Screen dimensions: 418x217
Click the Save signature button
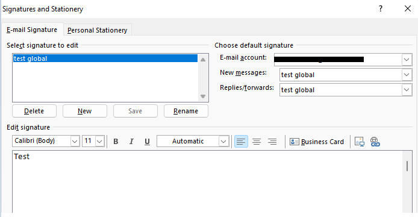click(136, 111)
